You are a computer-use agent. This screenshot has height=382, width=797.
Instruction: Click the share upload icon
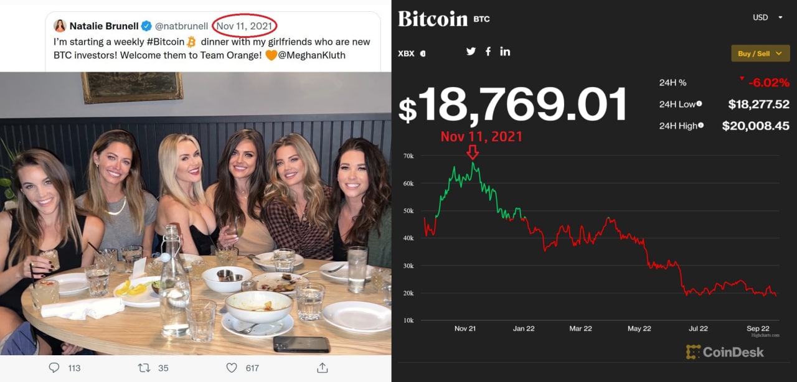click(323, 368)
